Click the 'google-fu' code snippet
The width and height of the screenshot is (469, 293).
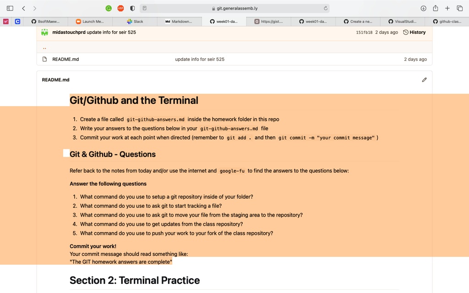232,171
